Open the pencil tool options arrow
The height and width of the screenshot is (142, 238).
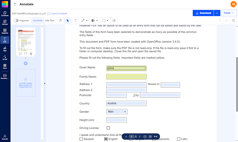coord(87,21)
